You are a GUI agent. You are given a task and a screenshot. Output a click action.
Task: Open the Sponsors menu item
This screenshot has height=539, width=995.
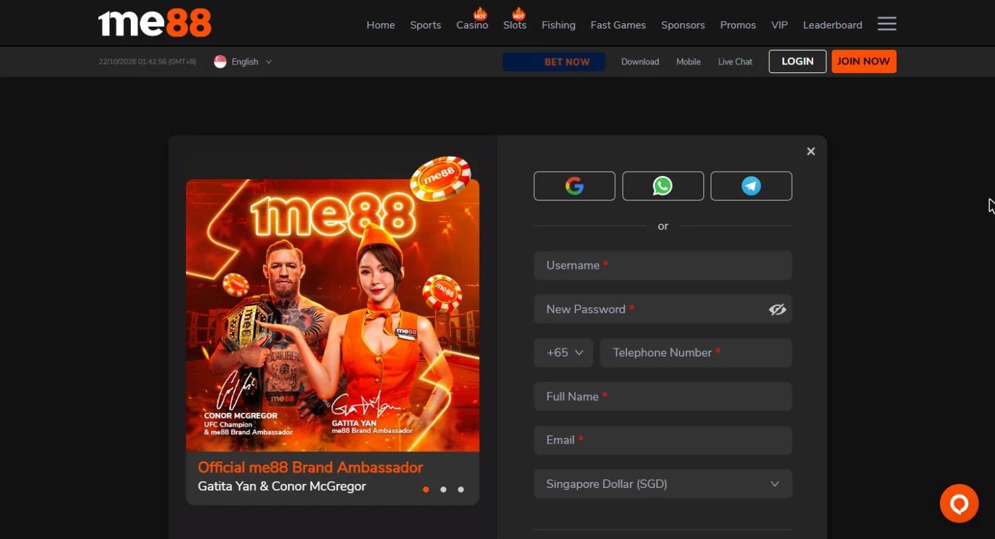pyautogui.click(x=683, y=25)
